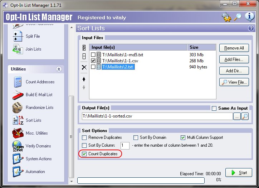
Task: Preview output file with magnifier icon
Action: click(x=245, y=116)
